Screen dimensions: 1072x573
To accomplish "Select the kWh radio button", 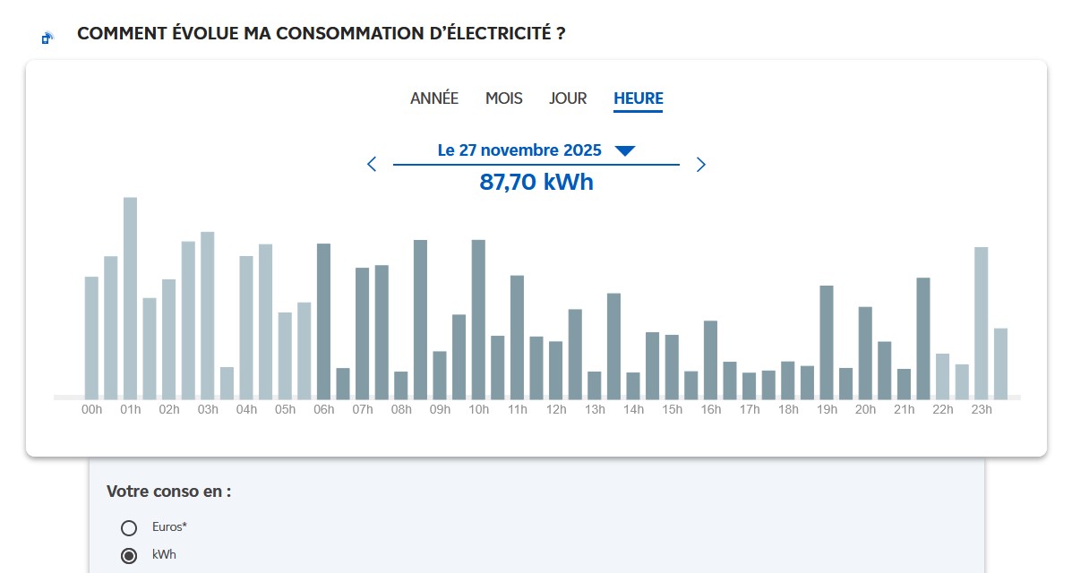I will [x=129, y=555].
